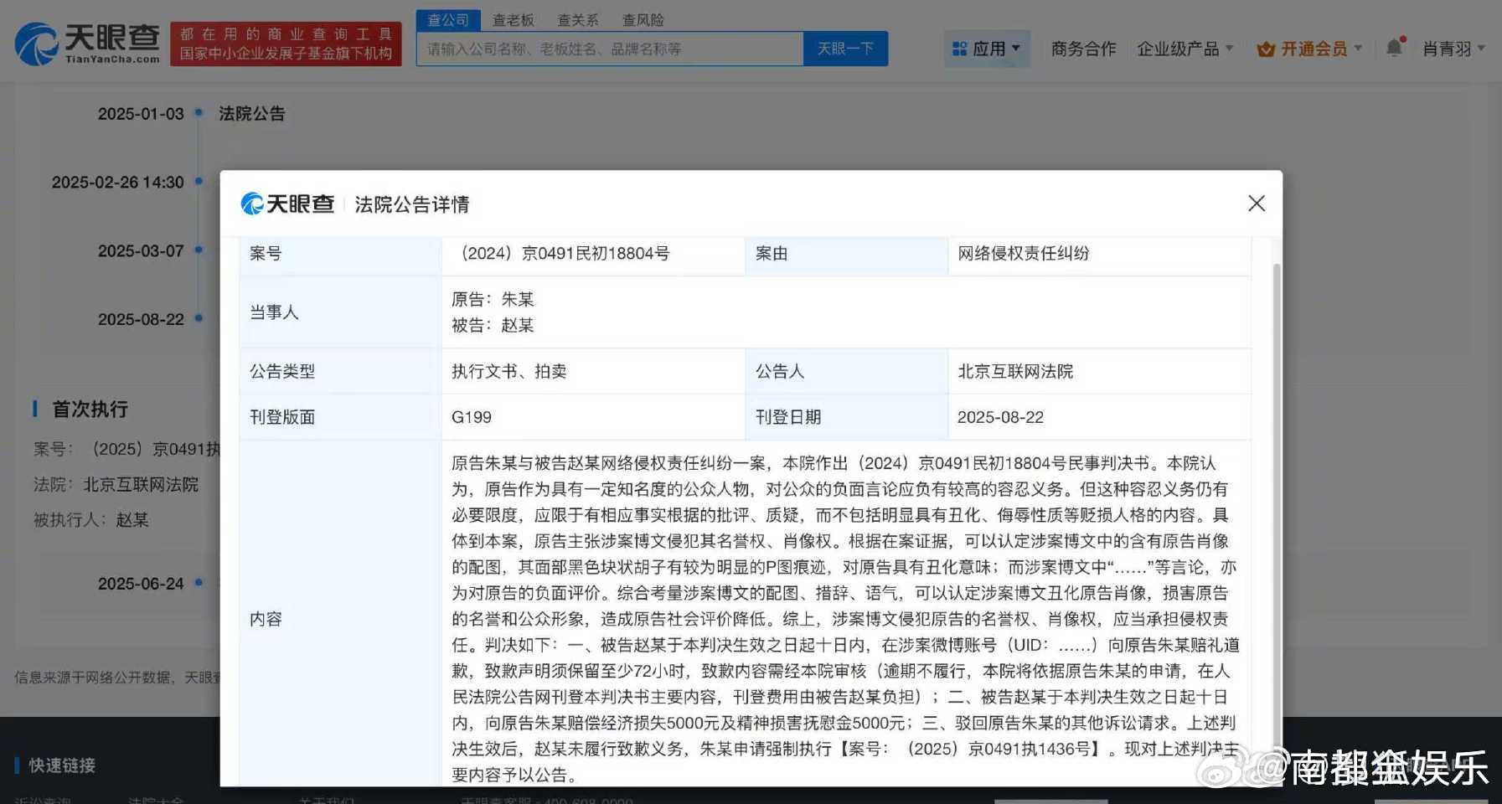This screenshot has height=804, width=1502.
Task: Switch to the 查风险 search tab
Action: 643,19
